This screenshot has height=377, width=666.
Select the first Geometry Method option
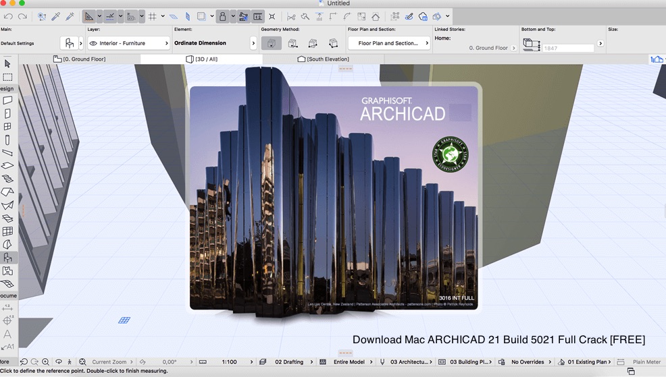click(272, 43)
